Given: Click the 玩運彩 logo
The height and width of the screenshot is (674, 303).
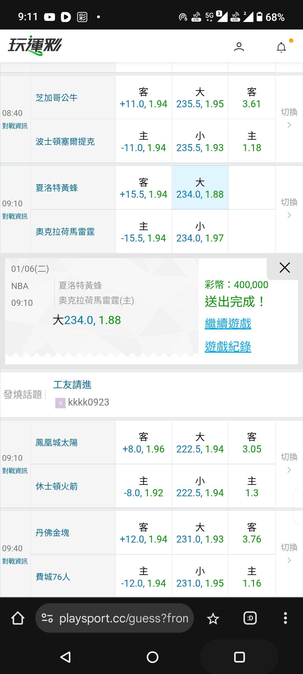Looking at the screenshot, I should pyautogui.click(x=35, y=45).
